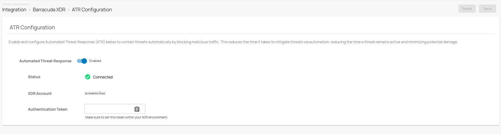The height and width of the screenshot is (134, 501).
Task: Click the Status field label
Action: point(34,77)
